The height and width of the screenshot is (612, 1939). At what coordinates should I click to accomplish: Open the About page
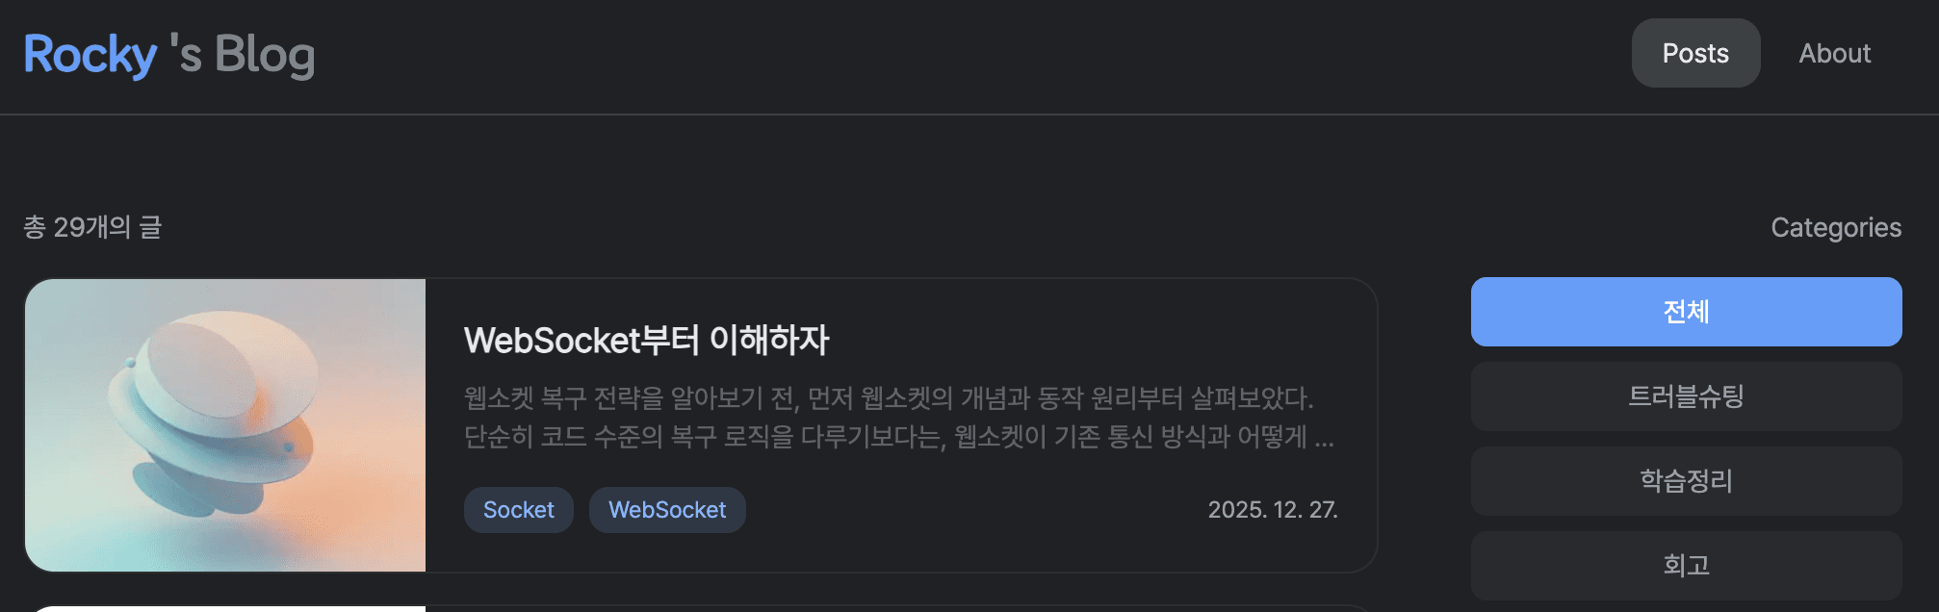tap(1835, 53)
